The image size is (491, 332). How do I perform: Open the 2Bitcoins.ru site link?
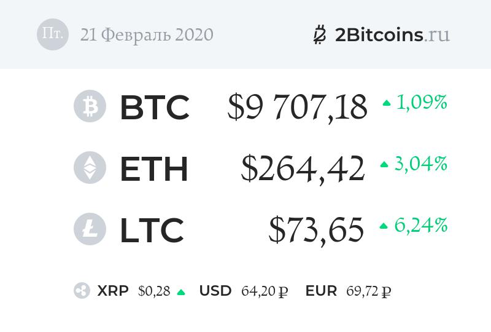click(392, 34)
